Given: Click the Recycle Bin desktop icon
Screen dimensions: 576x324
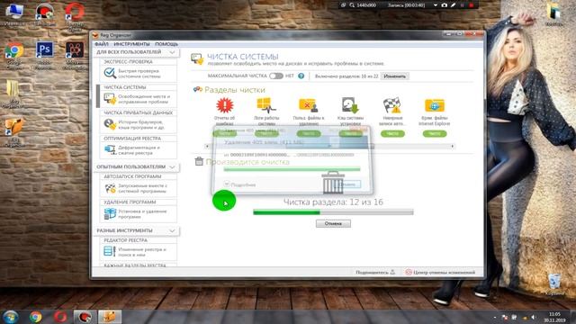Looking at the screenshot, I should (x=554, y=282).
